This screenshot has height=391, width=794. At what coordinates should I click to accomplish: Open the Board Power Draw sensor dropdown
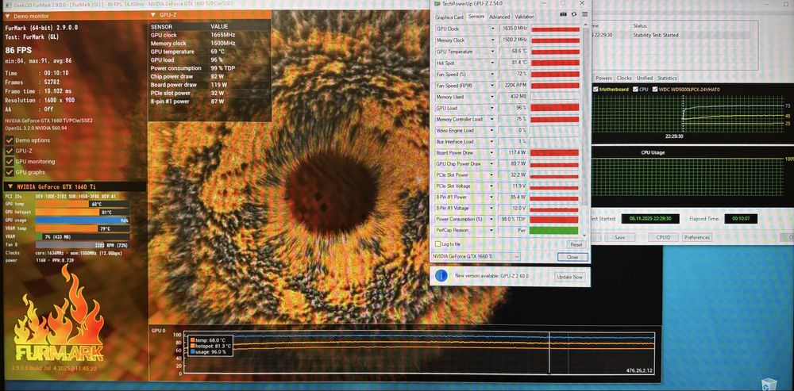coord(492,153)
